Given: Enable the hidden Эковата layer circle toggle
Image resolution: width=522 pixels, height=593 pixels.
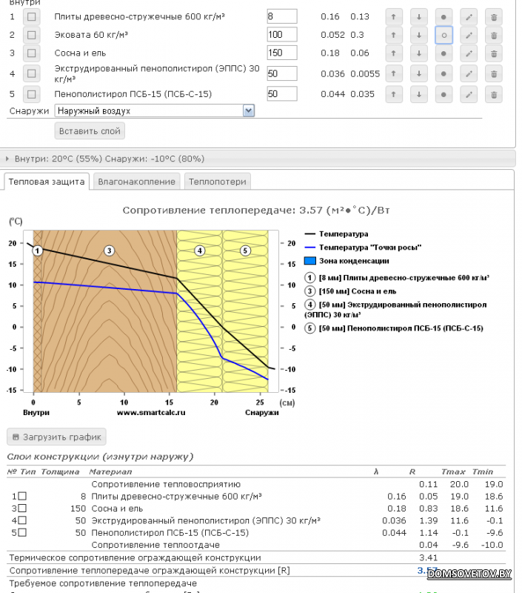Looking at the screenshot, I should point(444,35).
